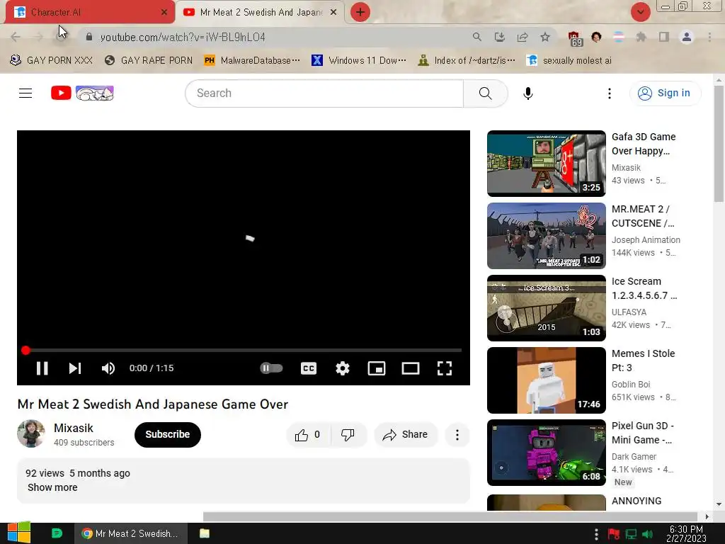This screenshot has width=725, height=544.
Task: Share this page from address bar
Action: click(x=523, y=37)
